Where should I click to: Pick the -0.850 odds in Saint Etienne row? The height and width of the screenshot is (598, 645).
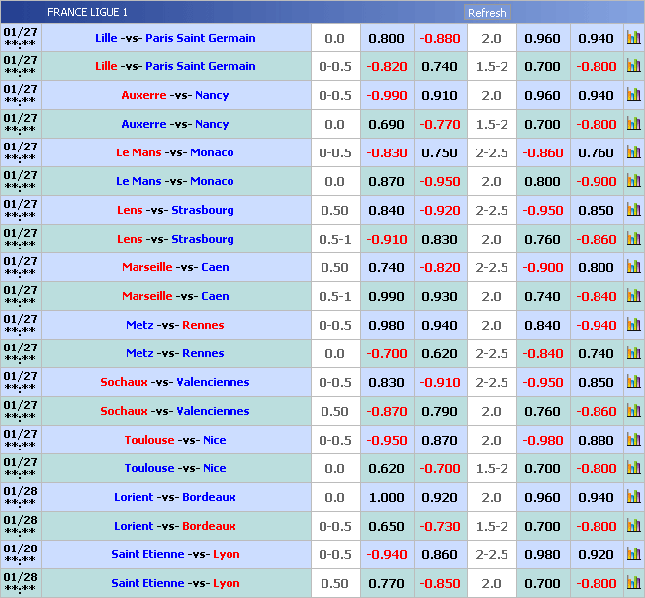440,584
